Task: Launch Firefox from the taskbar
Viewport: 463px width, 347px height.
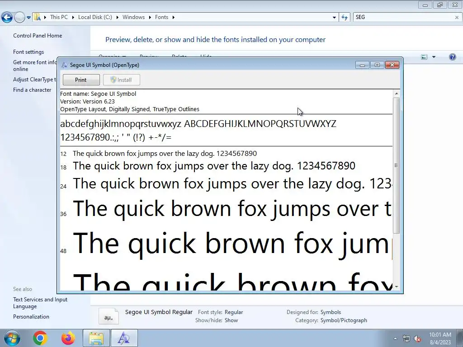Action: pos(68,338)
